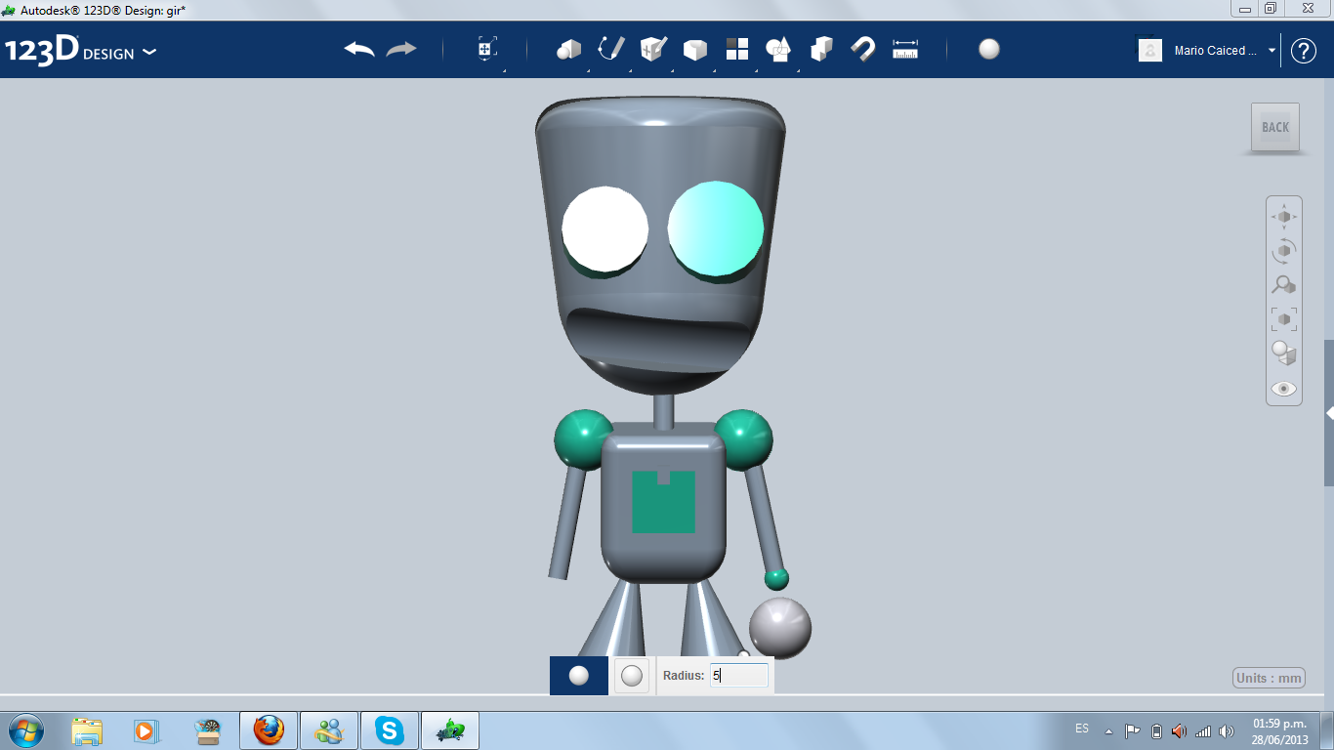Switch to Skype in the taskbar
Viewport: 1334px width, 750px height.
click(x=390, y=730)
